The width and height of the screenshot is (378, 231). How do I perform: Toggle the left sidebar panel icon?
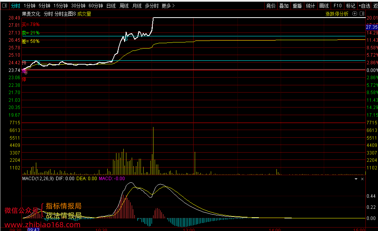pyautogui.click(x=5, y=6)
